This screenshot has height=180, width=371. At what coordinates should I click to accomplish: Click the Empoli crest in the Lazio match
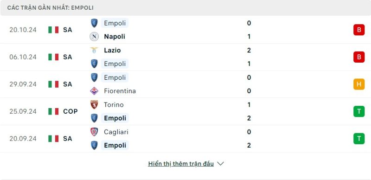[x=94, y=64]
